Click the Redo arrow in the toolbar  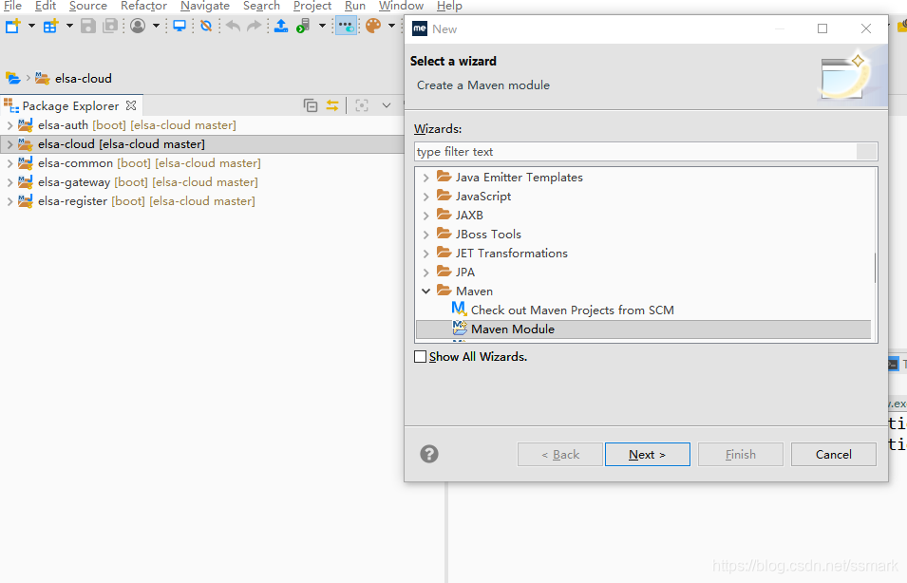pos(254,26)
